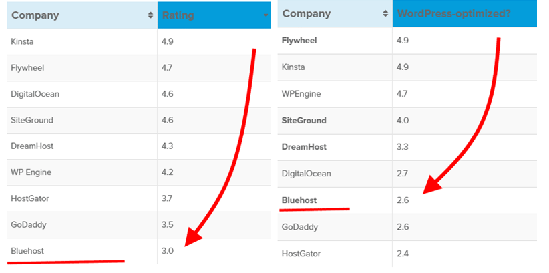Click WP Engine in the Rating table
Viewport: 549px width, 273px height.
(31, 172)
